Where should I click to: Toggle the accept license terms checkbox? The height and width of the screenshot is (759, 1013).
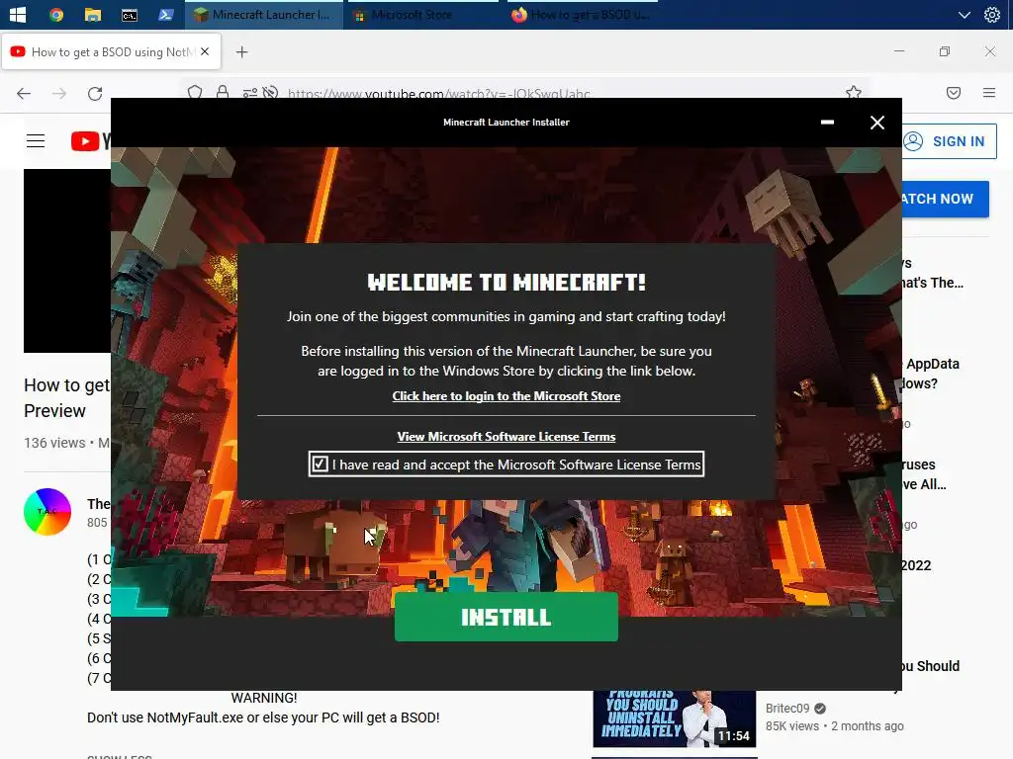point(320,464)
